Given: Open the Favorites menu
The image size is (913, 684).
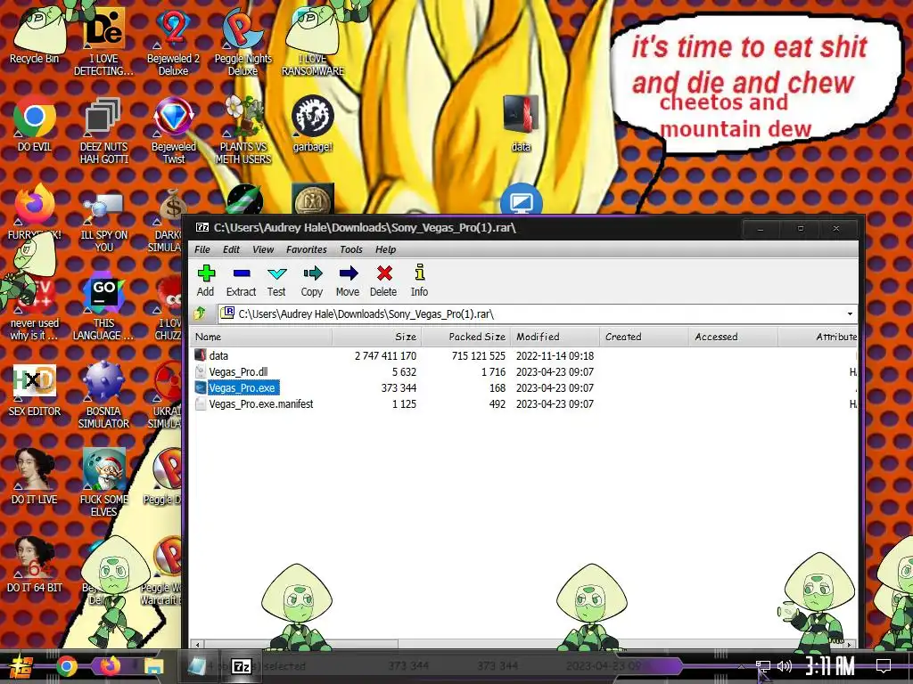Looking at the screenshot, I should pyautogui.click(x=307, y=249).
